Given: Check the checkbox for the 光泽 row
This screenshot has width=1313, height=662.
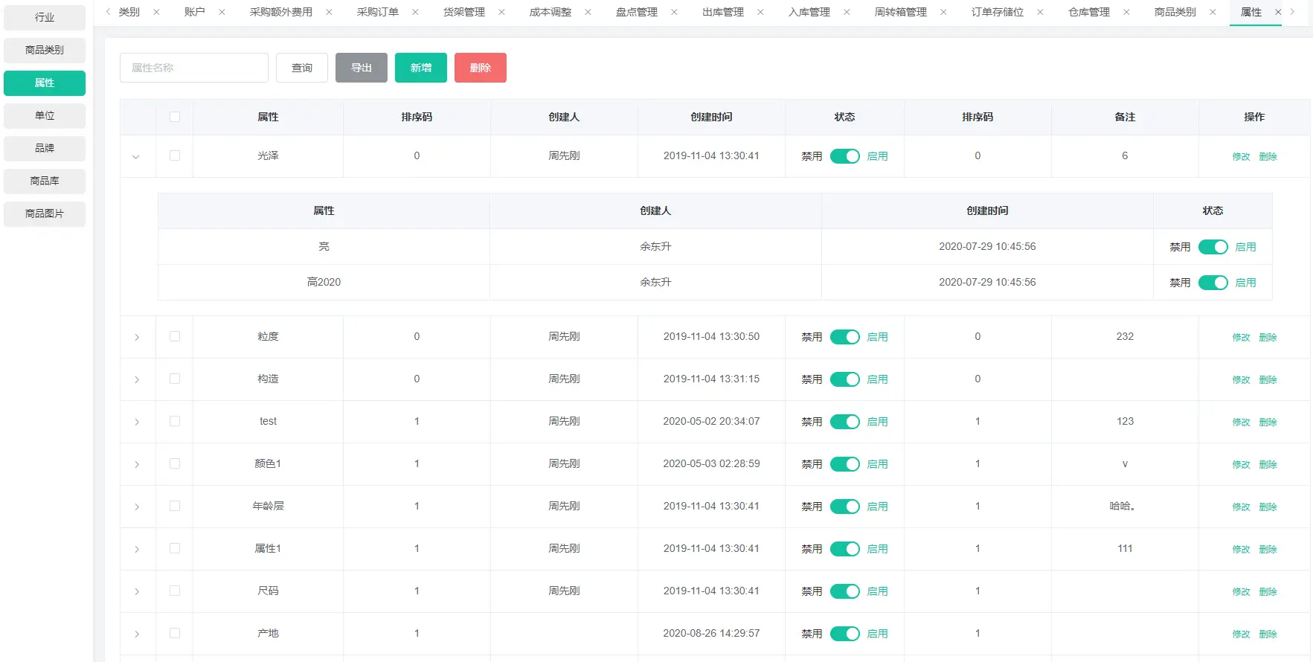Looking at the screenshot, I should click(175, 155).
